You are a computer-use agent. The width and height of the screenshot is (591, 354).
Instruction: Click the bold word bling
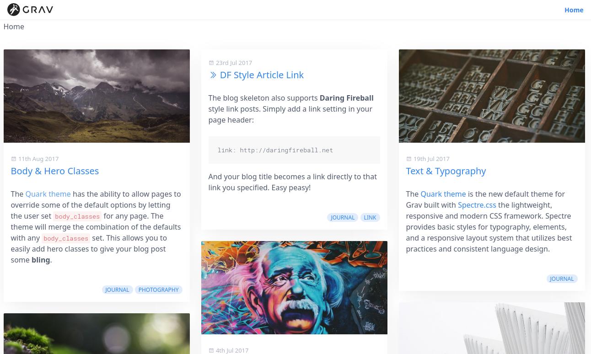click(41, 260)
